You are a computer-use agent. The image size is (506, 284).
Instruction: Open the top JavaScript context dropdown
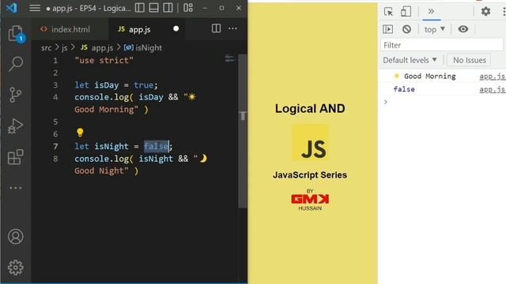click(434, 29)
